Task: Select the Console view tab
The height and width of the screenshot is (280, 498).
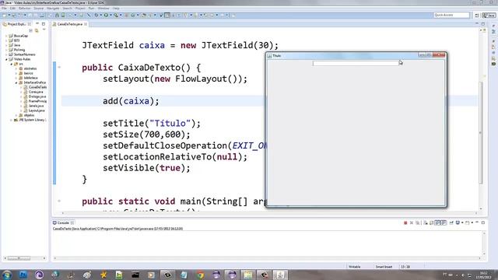Action: (x=63, y=223)
